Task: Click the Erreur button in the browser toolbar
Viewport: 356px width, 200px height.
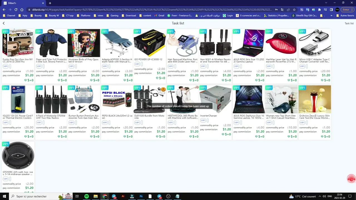Action: point(348,10)
